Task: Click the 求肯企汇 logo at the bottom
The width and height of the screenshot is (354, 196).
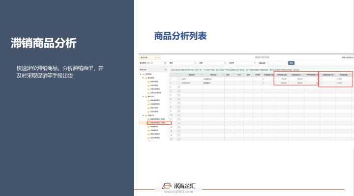Action: 178,186
